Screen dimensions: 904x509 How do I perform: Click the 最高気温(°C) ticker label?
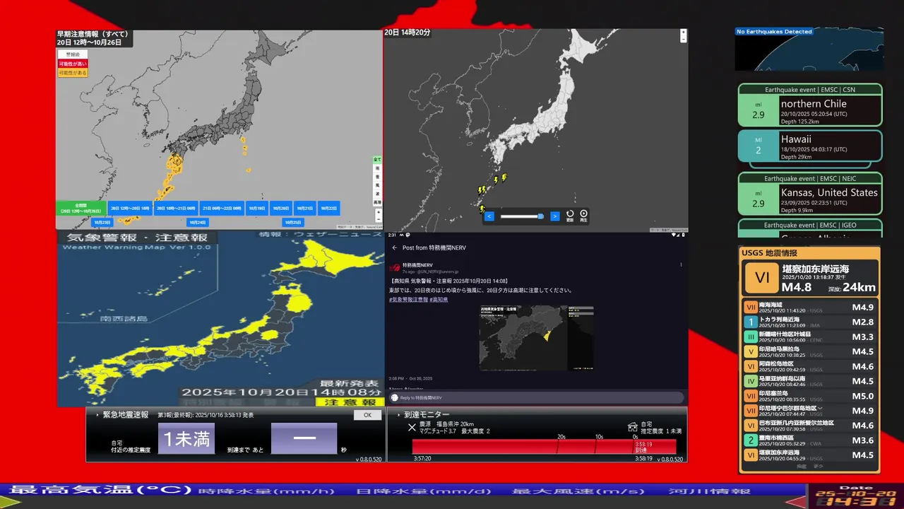(101, 491)
